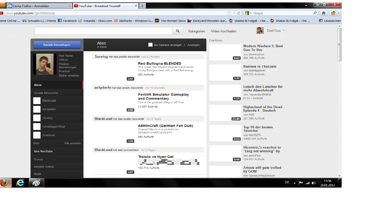Switch to the Camp Firefox - Anmelden tab
This screenshot has height=207, width=369.
39,6
